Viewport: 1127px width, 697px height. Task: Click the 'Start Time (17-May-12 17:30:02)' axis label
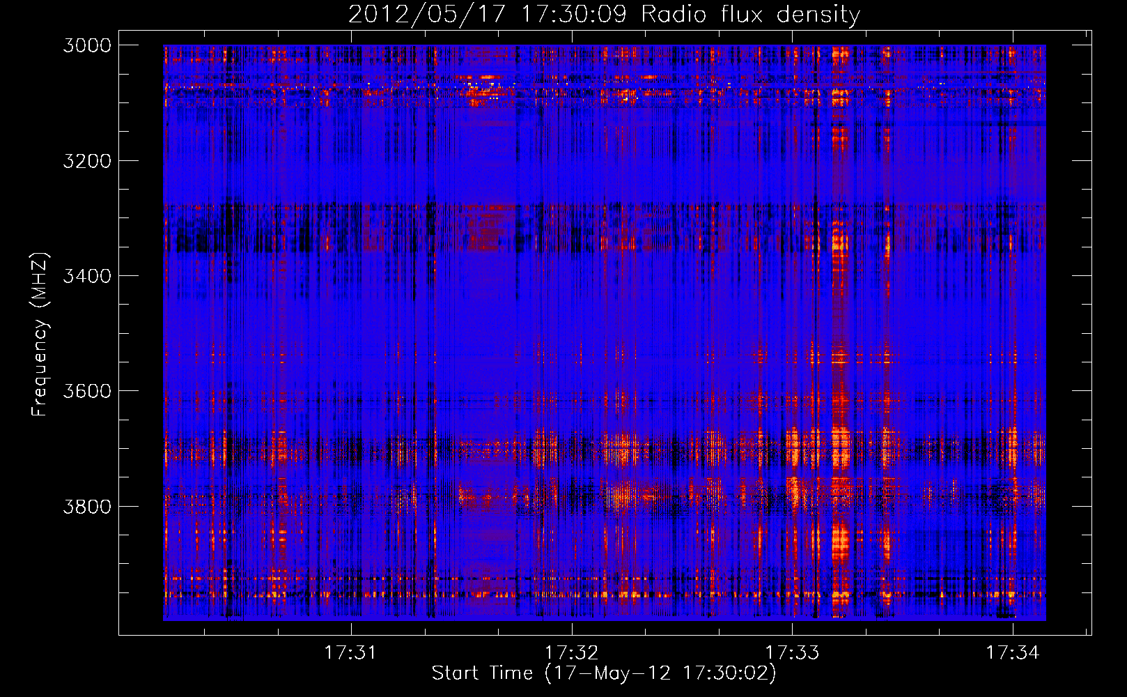tap(604, 673)
